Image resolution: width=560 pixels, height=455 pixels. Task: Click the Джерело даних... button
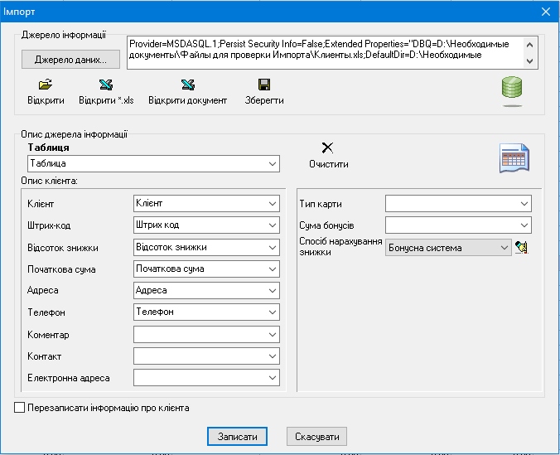click(70, 60)
